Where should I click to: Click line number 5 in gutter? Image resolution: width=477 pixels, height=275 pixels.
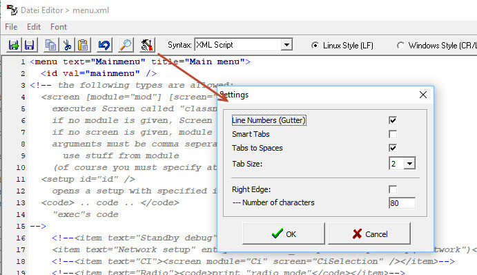click(x=23, y=108)
